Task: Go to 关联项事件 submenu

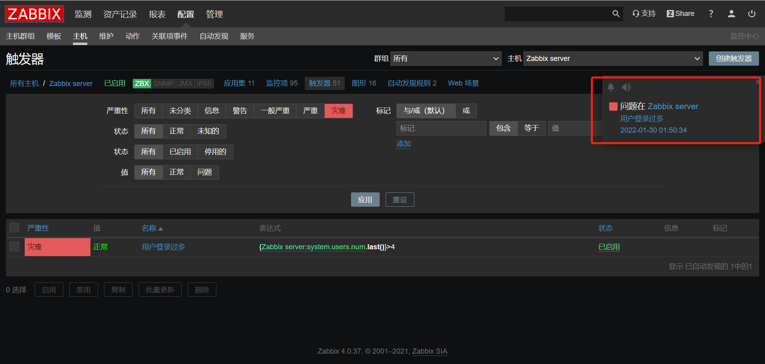Action: tap(170, 36)
